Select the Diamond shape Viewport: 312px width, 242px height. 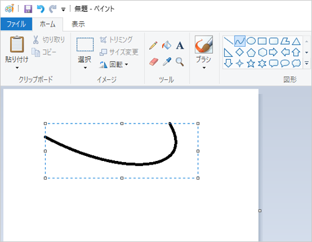(x=240, y=52)
